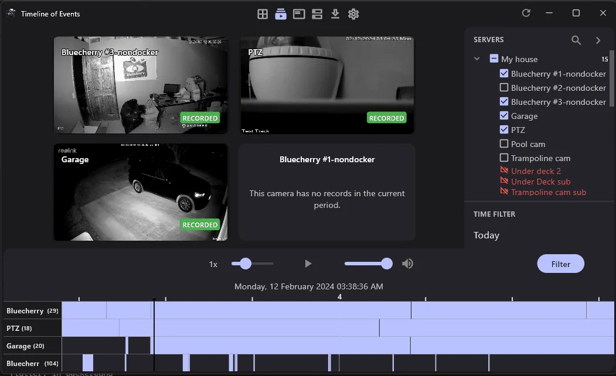
Task: Uncheck the Garage camera
Action: click(x=504, y=115)
